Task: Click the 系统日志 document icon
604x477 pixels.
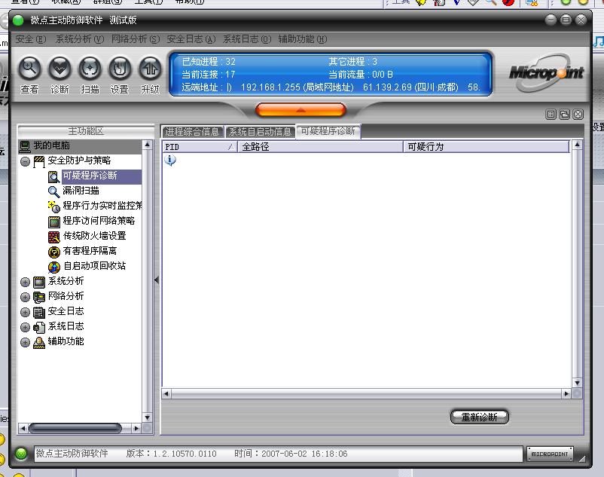Action: [x=39, y=327]
